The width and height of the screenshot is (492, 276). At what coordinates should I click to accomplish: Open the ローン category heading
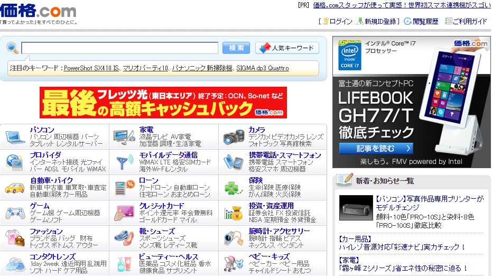tap(148, 180)
